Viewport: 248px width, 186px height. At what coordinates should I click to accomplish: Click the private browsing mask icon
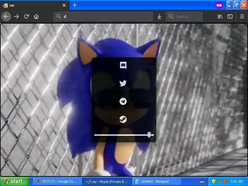pos(219,5)
